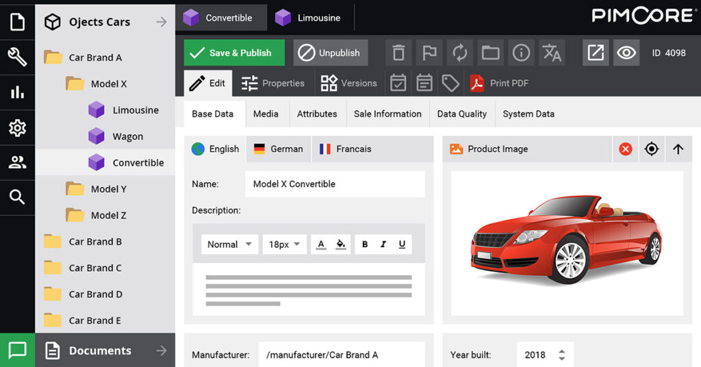Open the Normal paragraph style dropdown

pyautogui.click(x=230, y=244)
